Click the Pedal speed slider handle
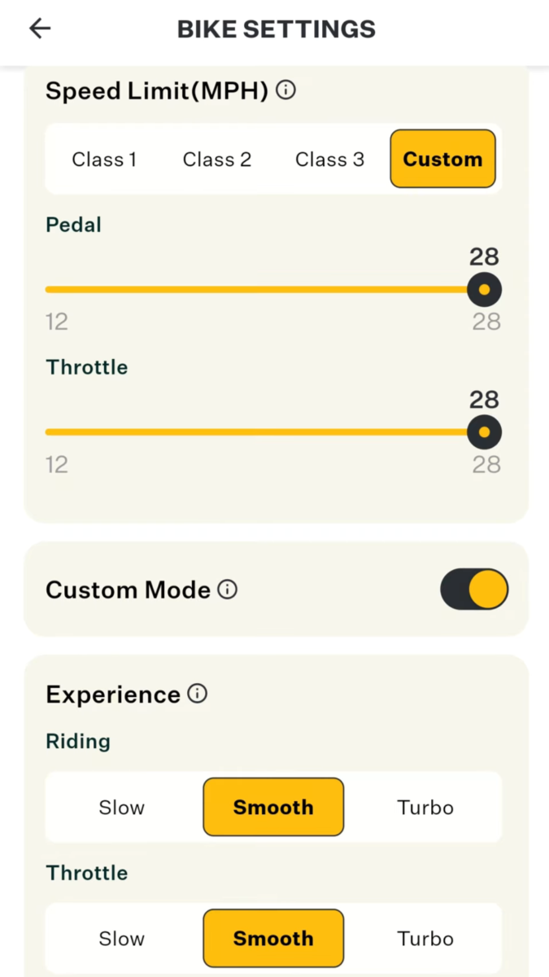 click(x=484, y=290)
